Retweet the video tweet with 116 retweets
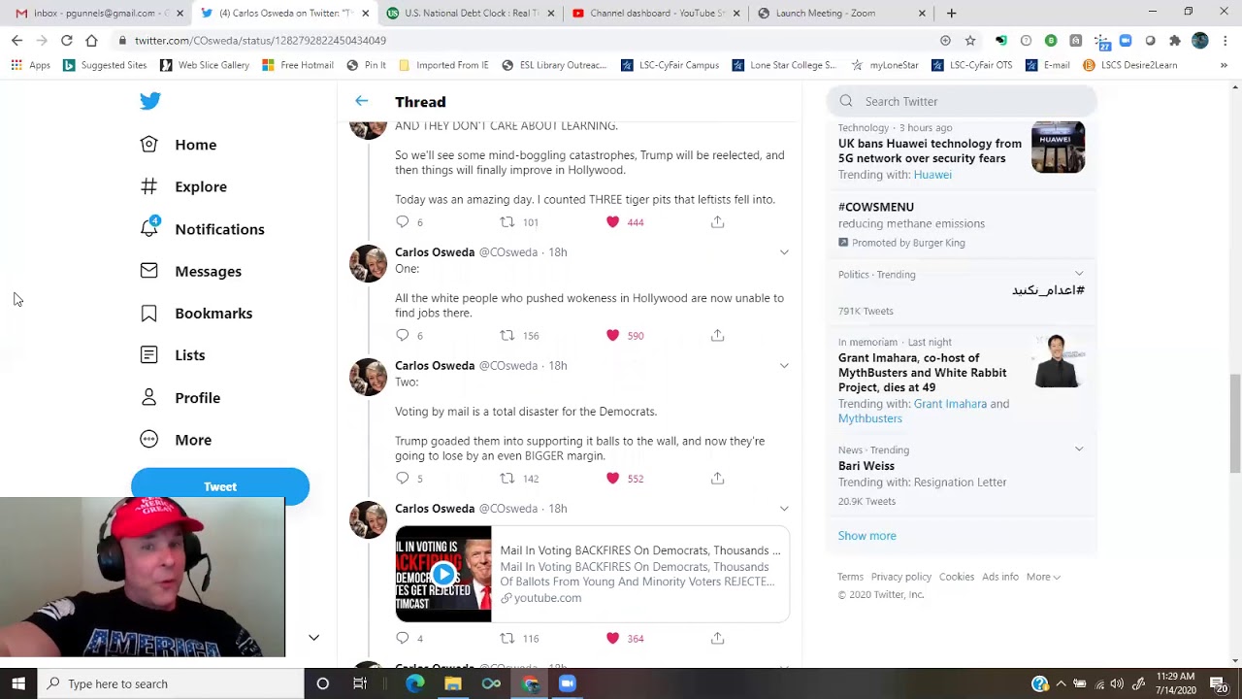The height and width of the screenshot is (699, 1242). 507,638
